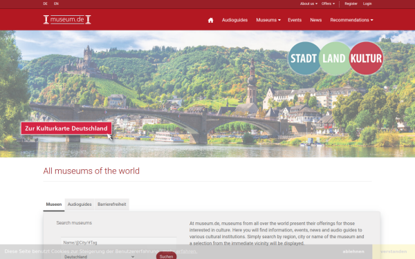Click the Zur Kulturkarte Deutschland button
The height and width of the screenshot is (259, 415).
66,128
